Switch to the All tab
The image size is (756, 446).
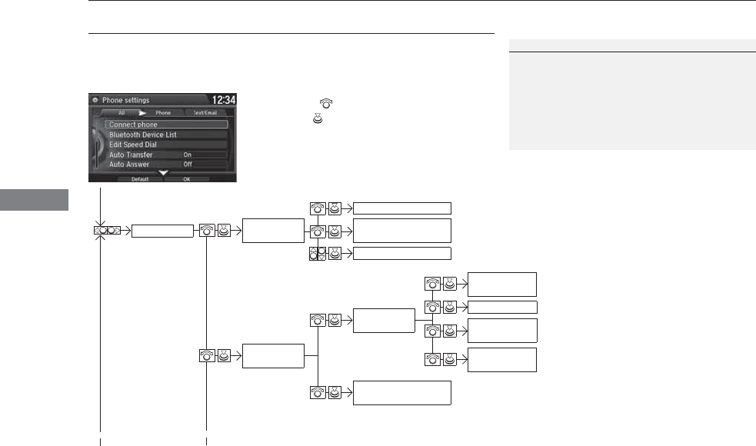[122, 113]
